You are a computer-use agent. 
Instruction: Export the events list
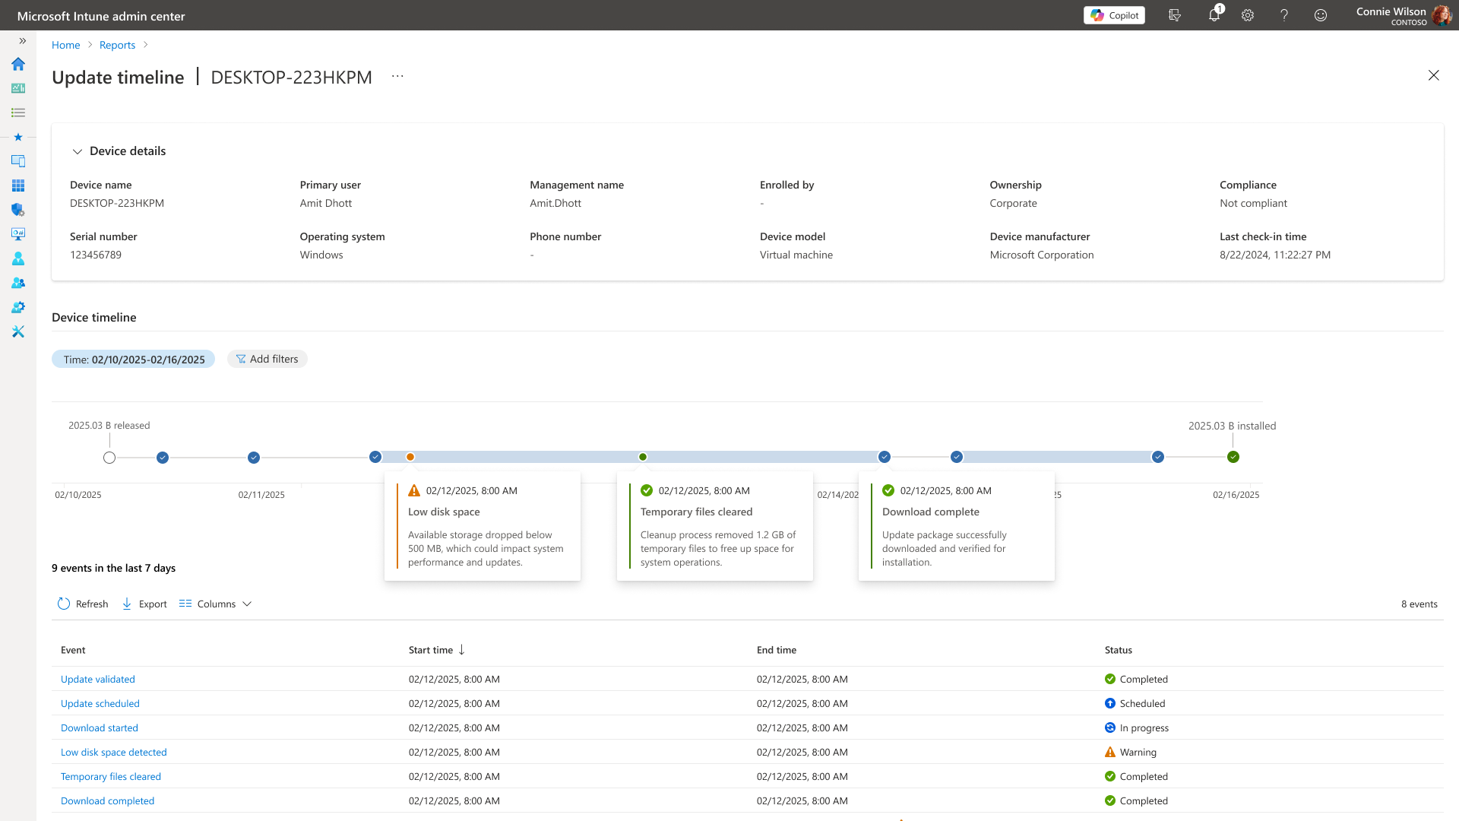[x=144, y=604]
